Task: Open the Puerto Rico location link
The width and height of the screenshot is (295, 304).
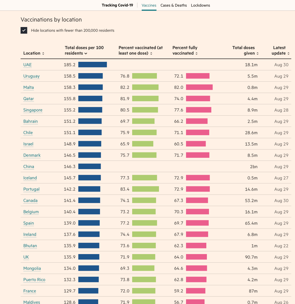Action: pyautogui.click(x=34, y=280)
